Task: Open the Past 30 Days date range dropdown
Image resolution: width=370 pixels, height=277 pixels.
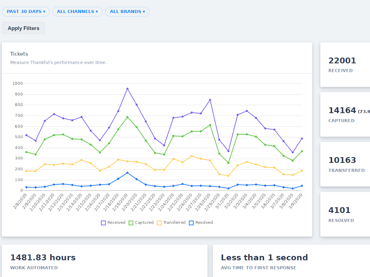Action: 26,12
